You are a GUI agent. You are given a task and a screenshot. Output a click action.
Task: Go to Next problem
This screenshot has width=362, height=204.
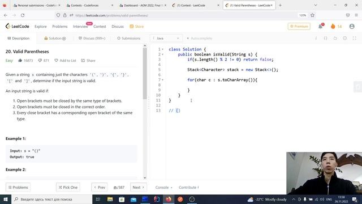click(138, 188)
